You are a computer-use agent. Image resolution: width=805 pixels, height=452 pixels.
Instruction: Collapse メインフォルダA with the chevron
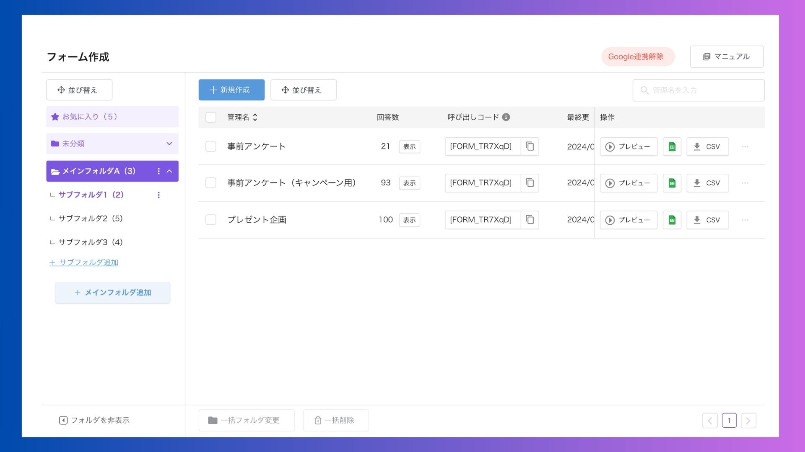(x=169, y=171)
